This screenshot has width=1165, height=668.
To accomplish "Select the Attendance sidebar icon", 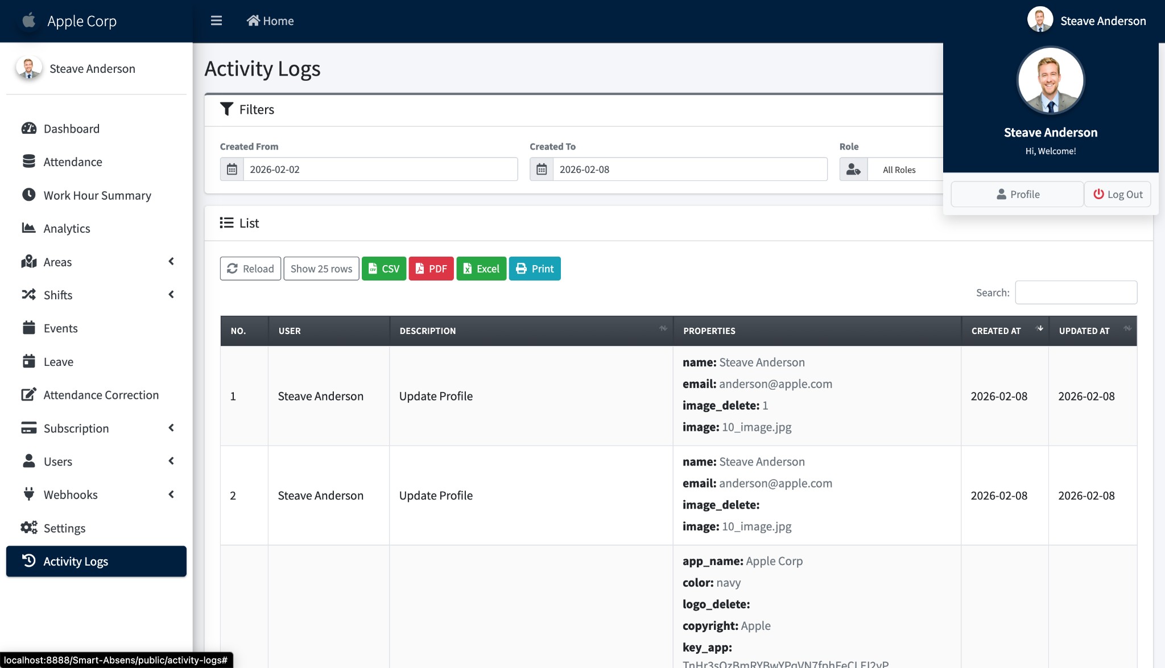I will 28,162.
